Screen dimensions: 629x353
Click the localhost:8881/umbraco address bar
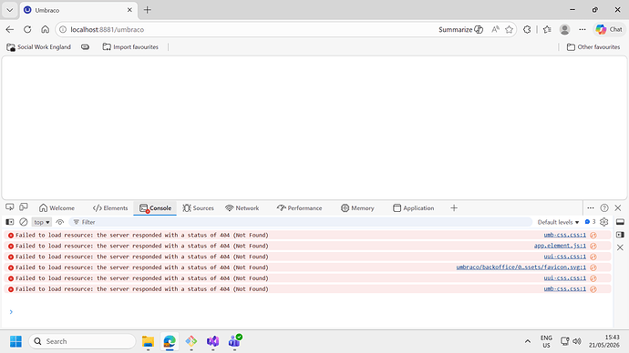[107, 30]
